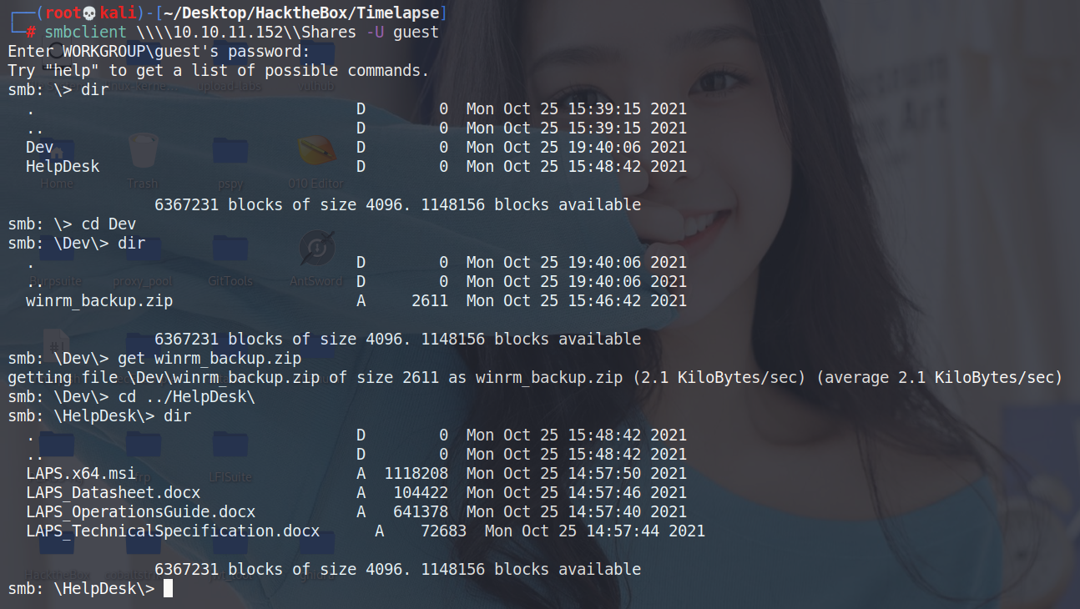Click the word 'root' in the prompt
The width and height of the screenshot is (1080, 609).
click(63, 13)
